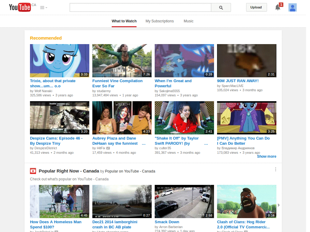Image resolution: width=310 pixels, height=232 pixels.
Task: Click title 'Dec21 2014 lamborghini crash'
Action: coord(115,224)
